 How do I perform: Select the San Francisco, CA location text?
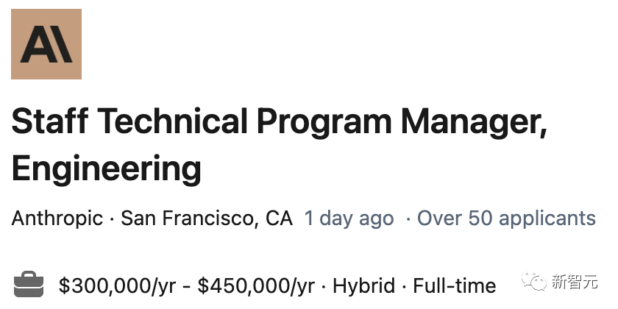pos(207,218)
